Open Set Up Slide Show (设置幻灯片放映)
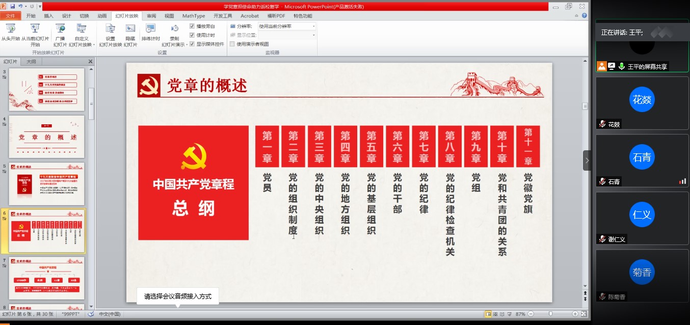The height and width of the screenshot is (325, 690). (x=110, y=29)
